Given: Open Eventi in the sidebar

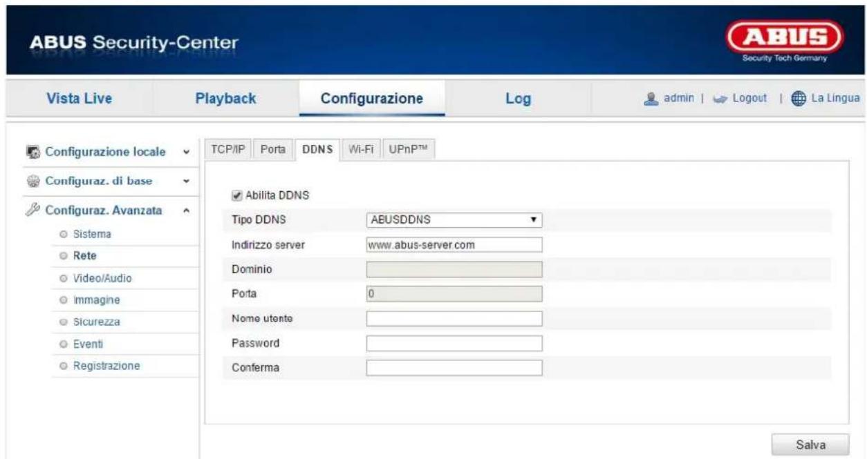Looking at the screenshot, I should [x=88, y=344].
